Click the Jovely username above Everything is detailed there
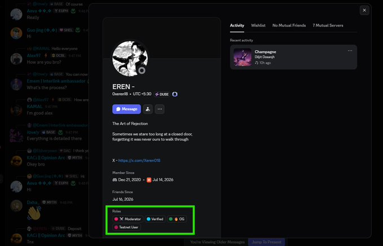Image resolution: width=383 pixels, height=246 pixels. pos(33,132)
